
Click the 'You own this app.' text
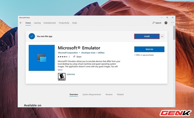pos(45,36)
